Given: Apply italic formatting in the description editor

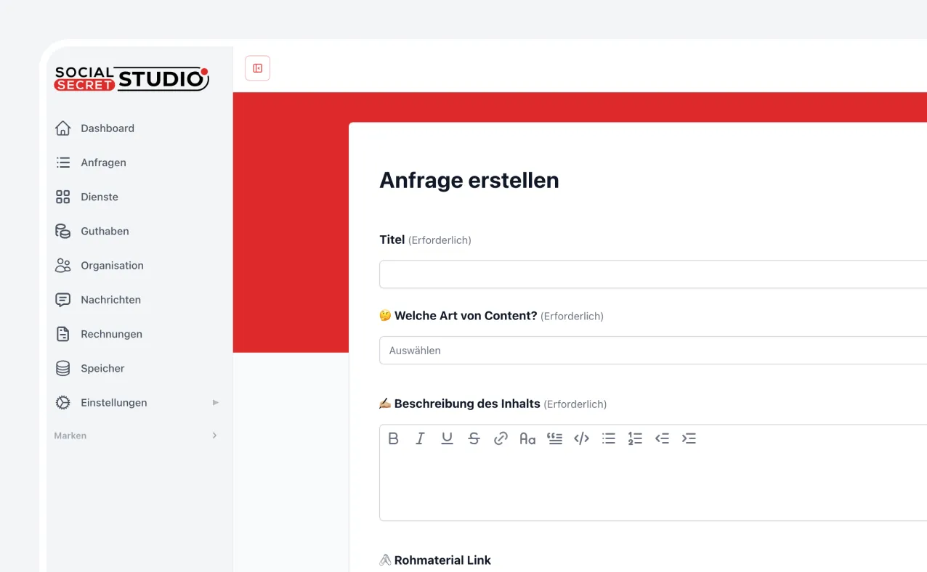Looking at the screenshot, I should coord(420,438).
